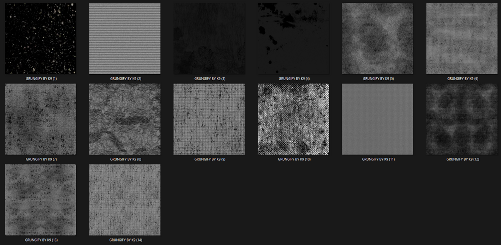The width and height of the screenshot is (501, 245).
Task: Click the caption "GRUNGIFY BY K9 (5)"
Action: [379, 79]
